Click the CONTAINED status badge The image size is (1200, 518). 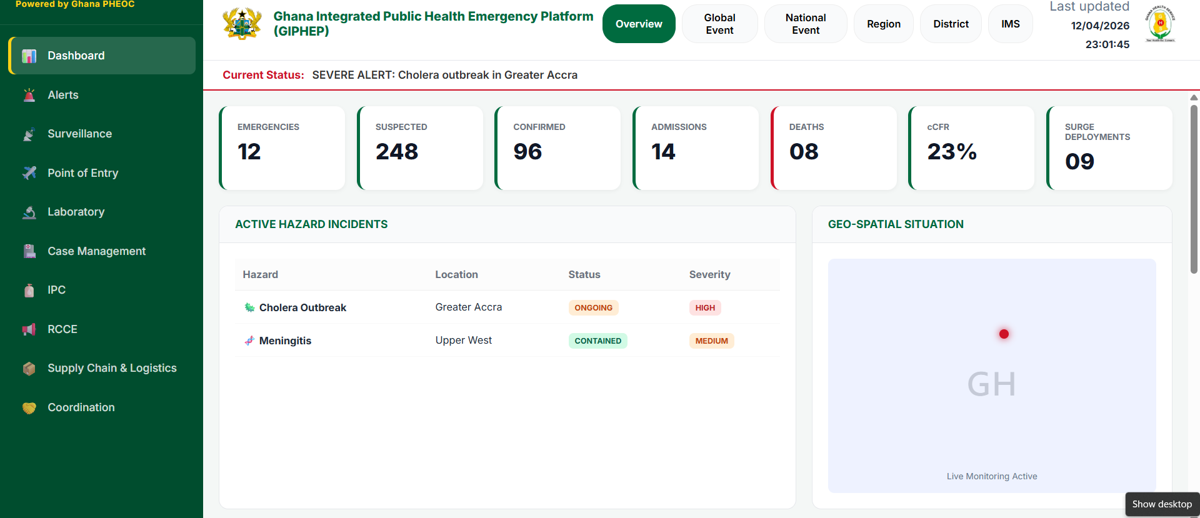(598, 341)
